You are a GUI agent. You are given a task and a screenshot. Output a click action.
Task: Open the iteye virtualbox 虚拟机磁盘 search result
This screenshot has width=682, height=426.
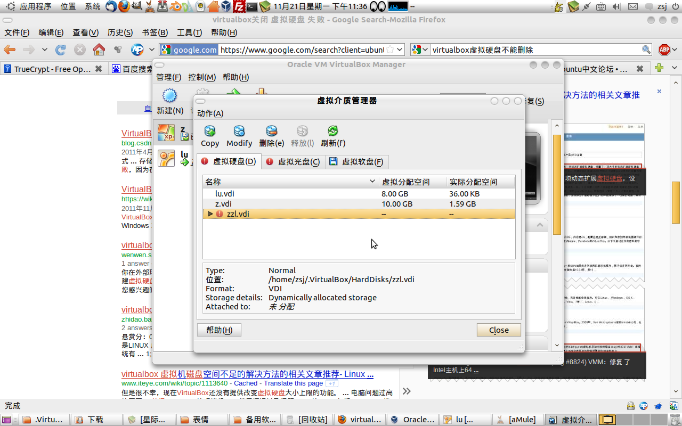pos(247,374)
